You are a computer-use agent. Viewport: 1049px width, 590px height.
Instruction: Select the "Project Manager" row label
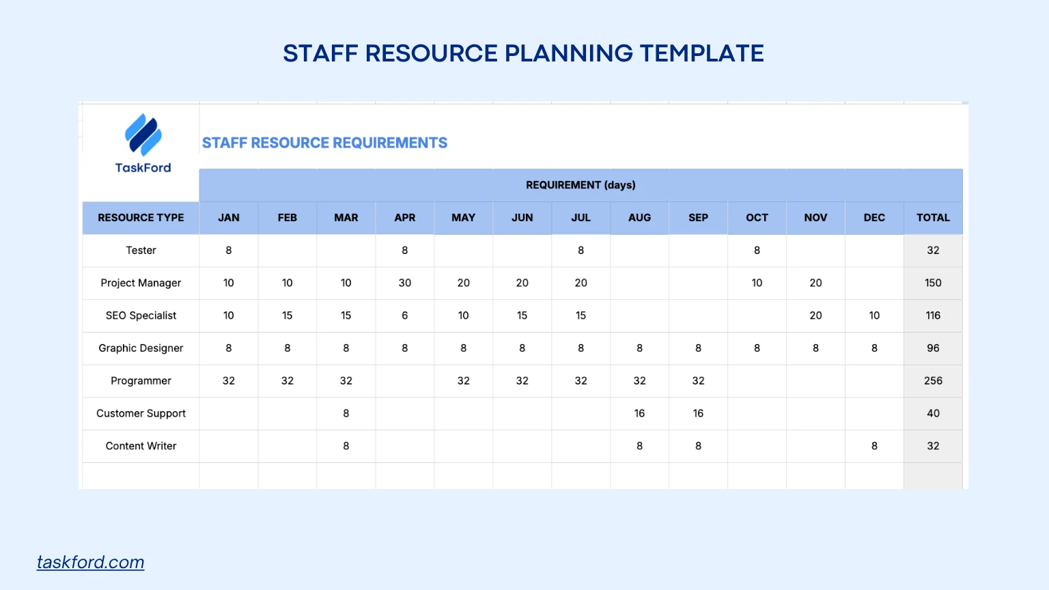pos(141,283)
